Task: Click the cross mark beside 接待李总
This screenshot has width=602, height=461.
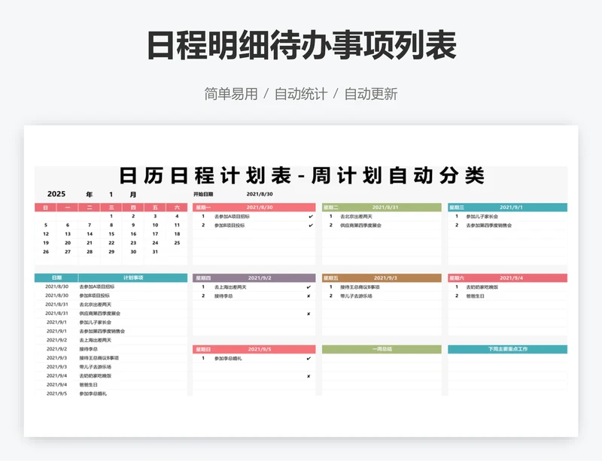Action: click(309, 296)
